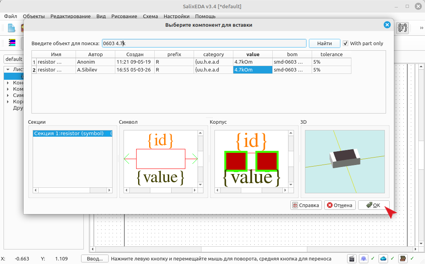Confirm selection with the OK button
Image resolution: width=425 pixels, height=264 pixels.
(373, 205)
